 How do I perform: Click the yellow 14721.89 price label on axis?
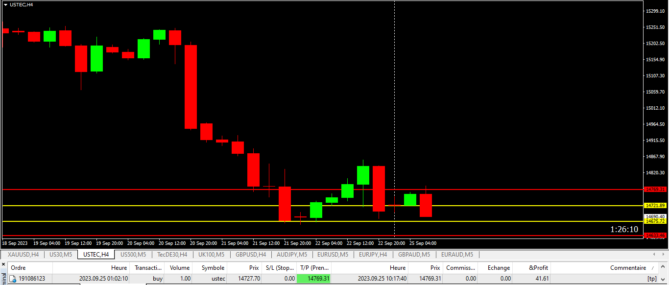click(x=655, y=206)
